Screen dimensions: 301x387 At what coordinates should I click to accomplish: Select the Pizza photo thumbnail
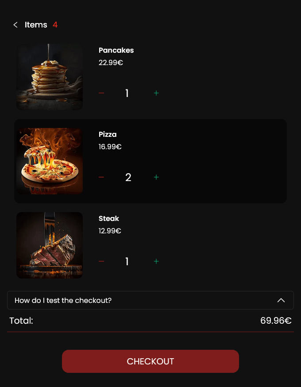(50, 161)
